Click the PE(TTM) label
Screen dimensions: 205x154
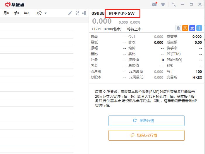(174, 54)
